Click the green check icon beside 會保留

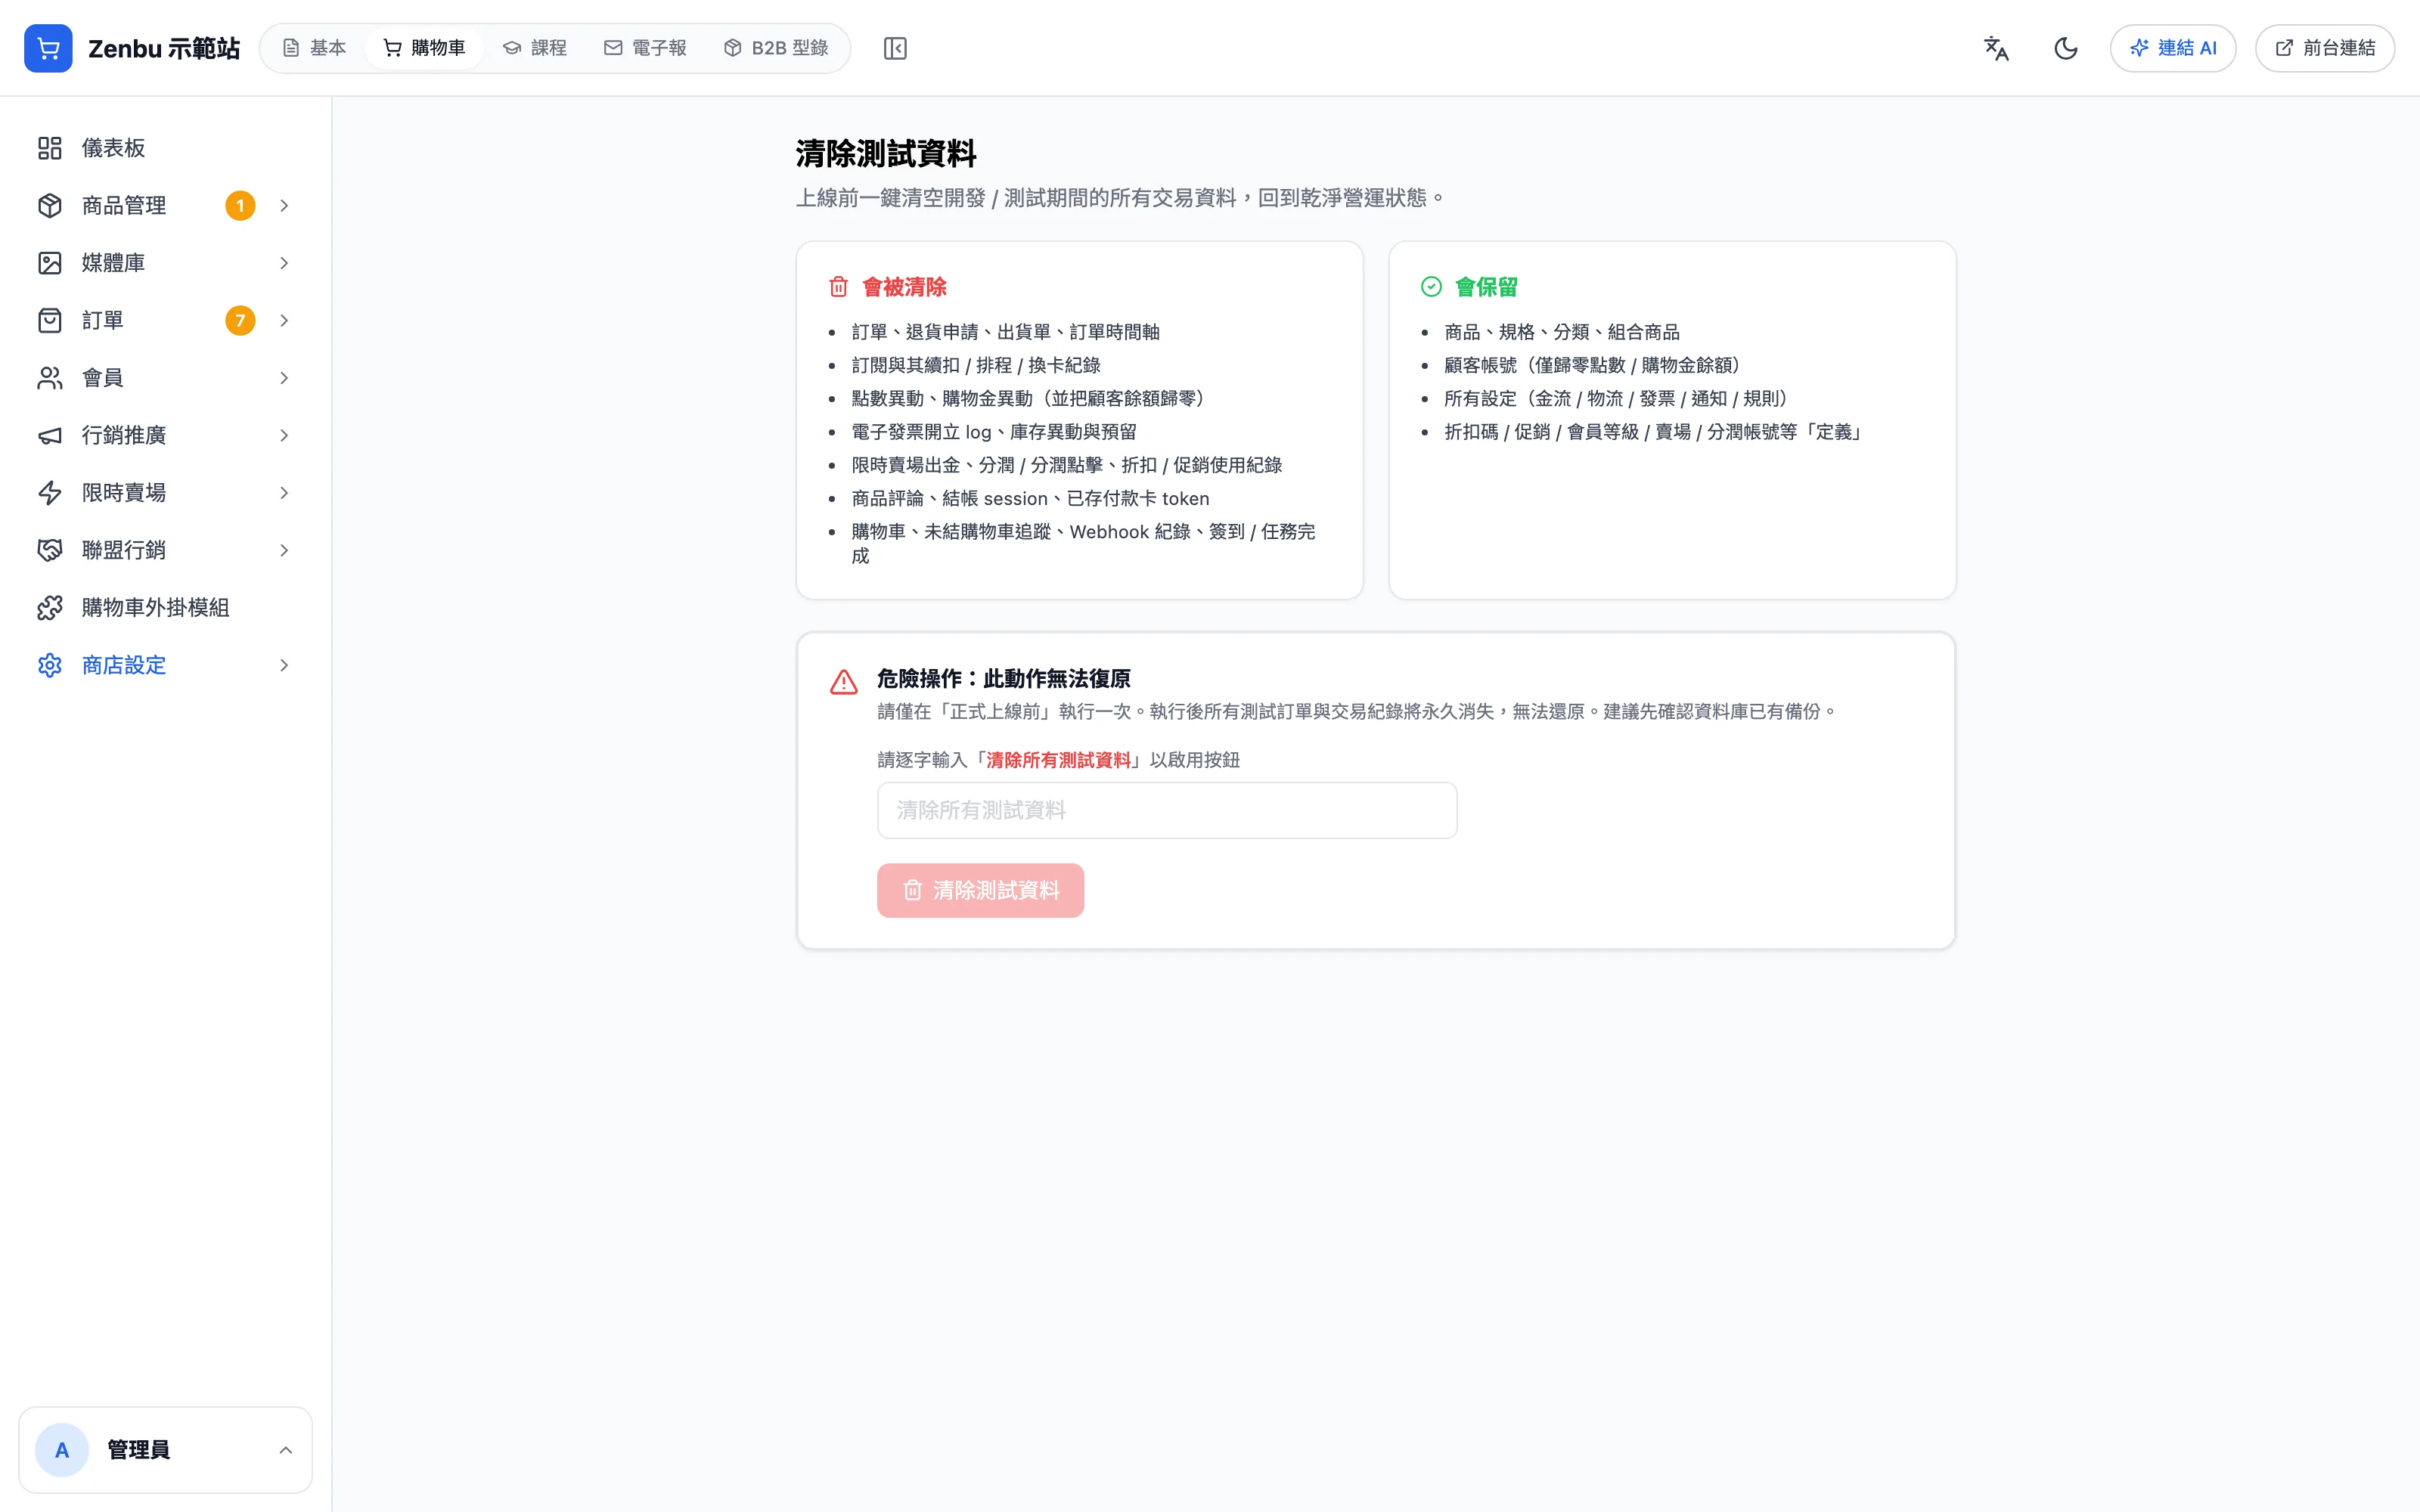[1431, 287]
